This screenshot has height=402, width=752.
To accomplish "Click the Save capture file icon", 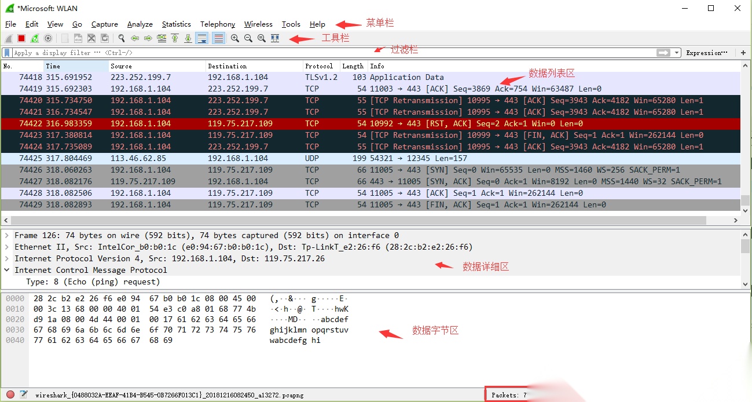I will point(78,38).
